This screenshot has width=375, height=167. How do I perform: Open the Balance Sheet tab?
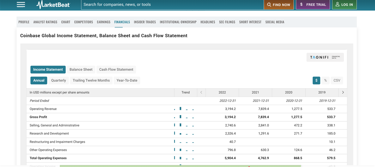(81, 70)
